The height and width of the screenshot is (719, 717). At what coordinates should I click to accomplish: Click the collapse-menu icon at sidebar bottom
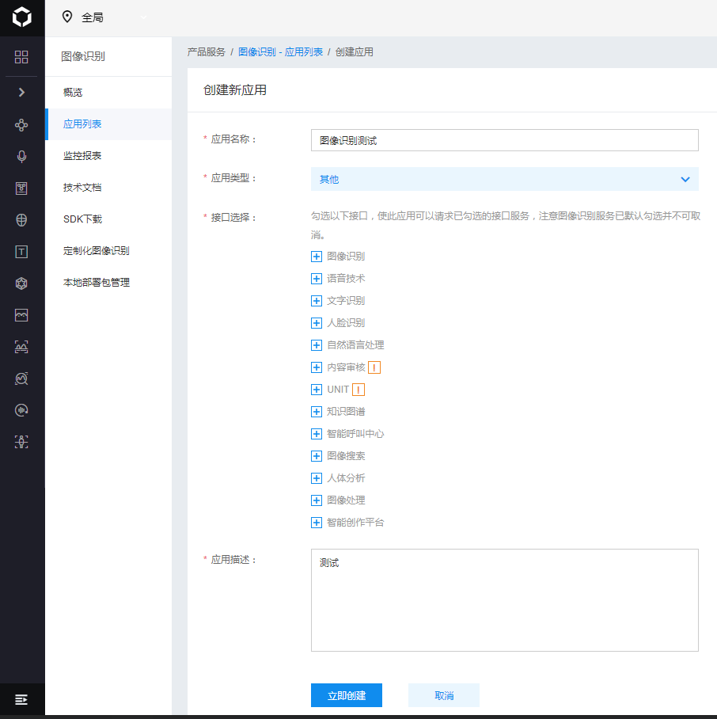tap(21, 700)
